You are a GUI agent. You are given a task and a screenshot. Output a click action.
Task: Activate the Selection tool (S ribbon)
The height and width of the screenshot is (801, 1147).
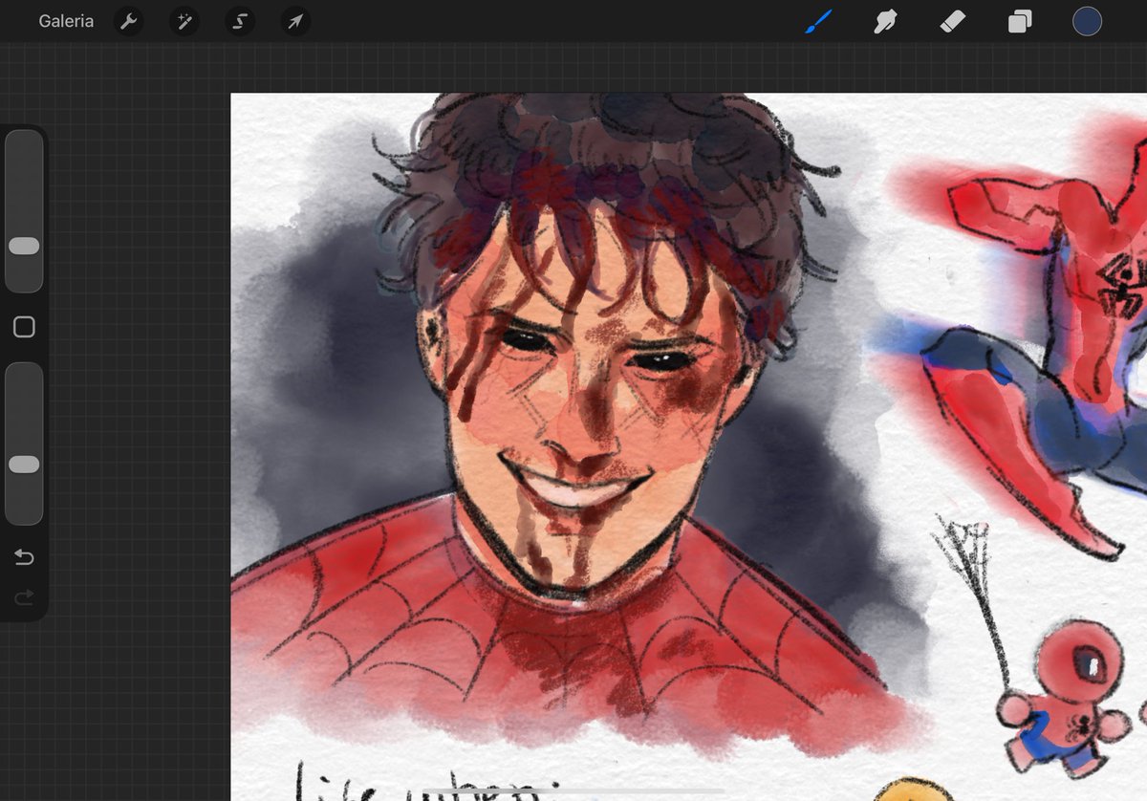click(x=240, y=21)
